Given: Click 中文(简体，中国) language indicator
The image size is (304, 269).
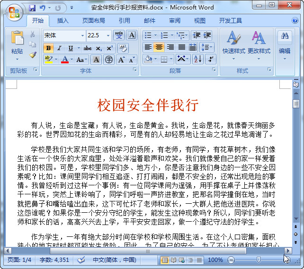Looking at the screenshot, I should (x=115, y=260).
